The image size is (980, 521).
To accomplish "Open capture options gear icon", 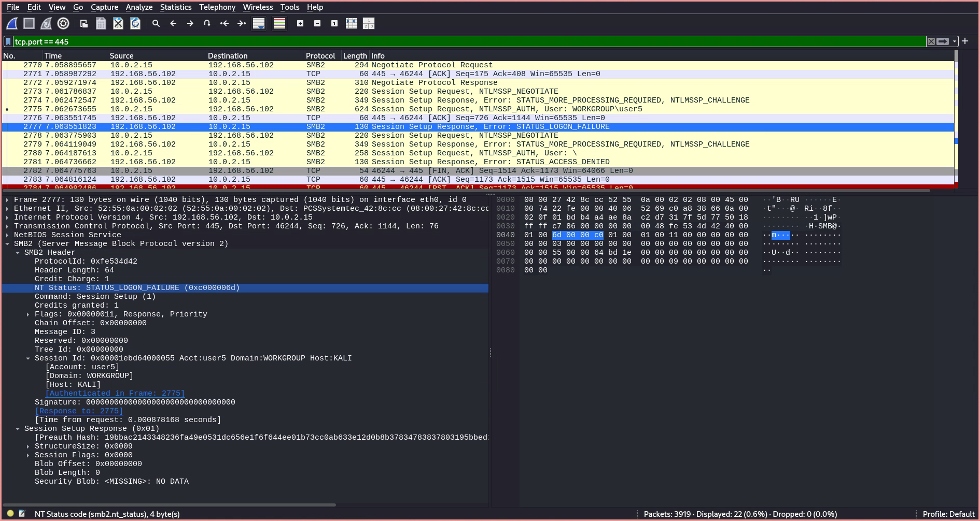I will click(63, 23).
